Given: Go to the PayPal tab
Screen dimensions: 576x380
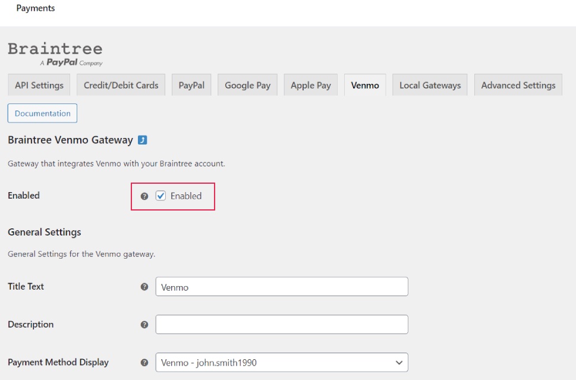Looking at the screenshot, I should 191,85.
